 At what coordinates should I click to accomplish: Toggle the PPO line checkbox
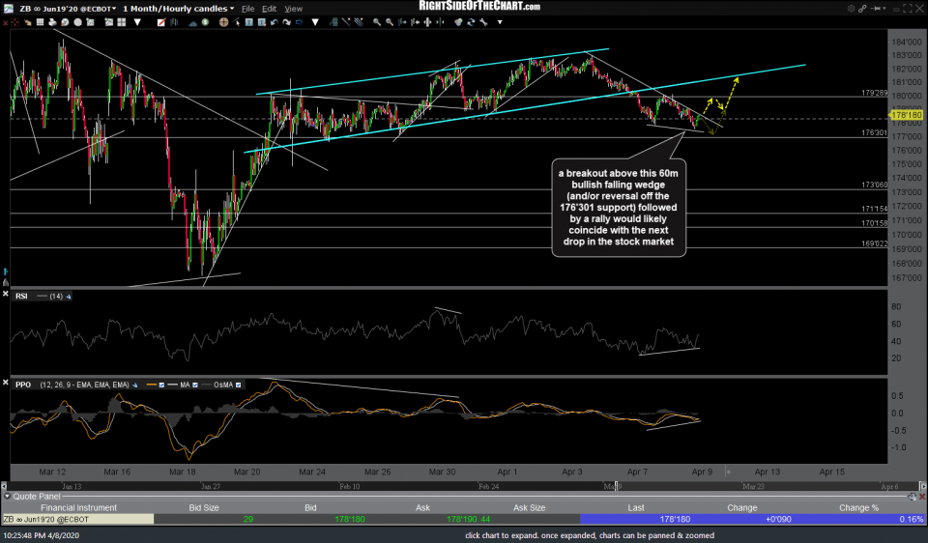[162, 385]
